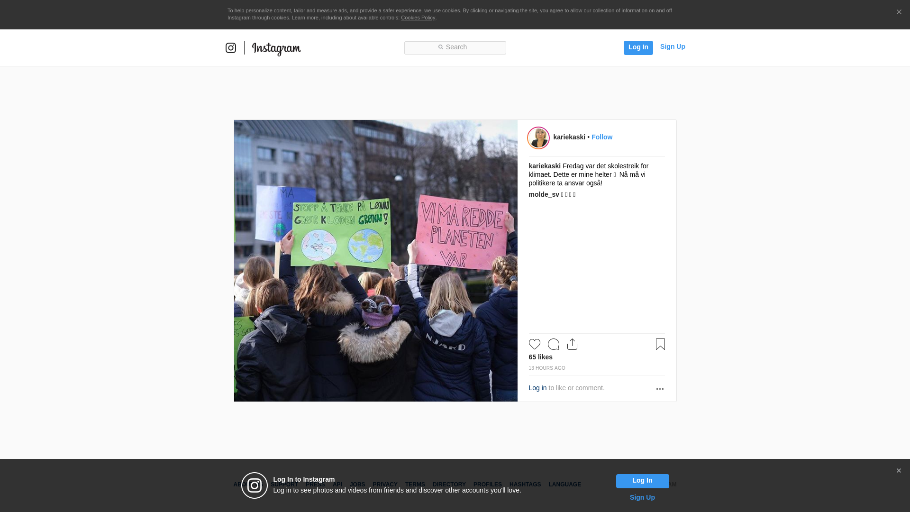Click kariekaski username in caption
Screen dimensions: 910x512
[545, 166]
